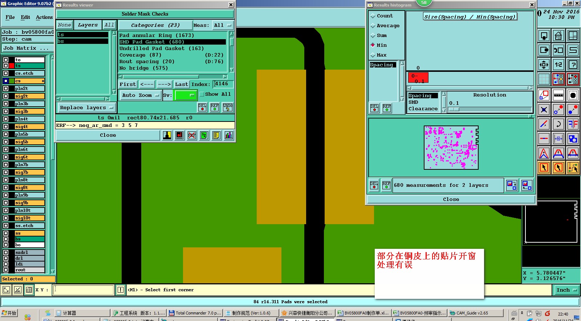Select the Average radio option
Image resolution: width=581 pixels, height=321 pixels.
coord(373,26)
